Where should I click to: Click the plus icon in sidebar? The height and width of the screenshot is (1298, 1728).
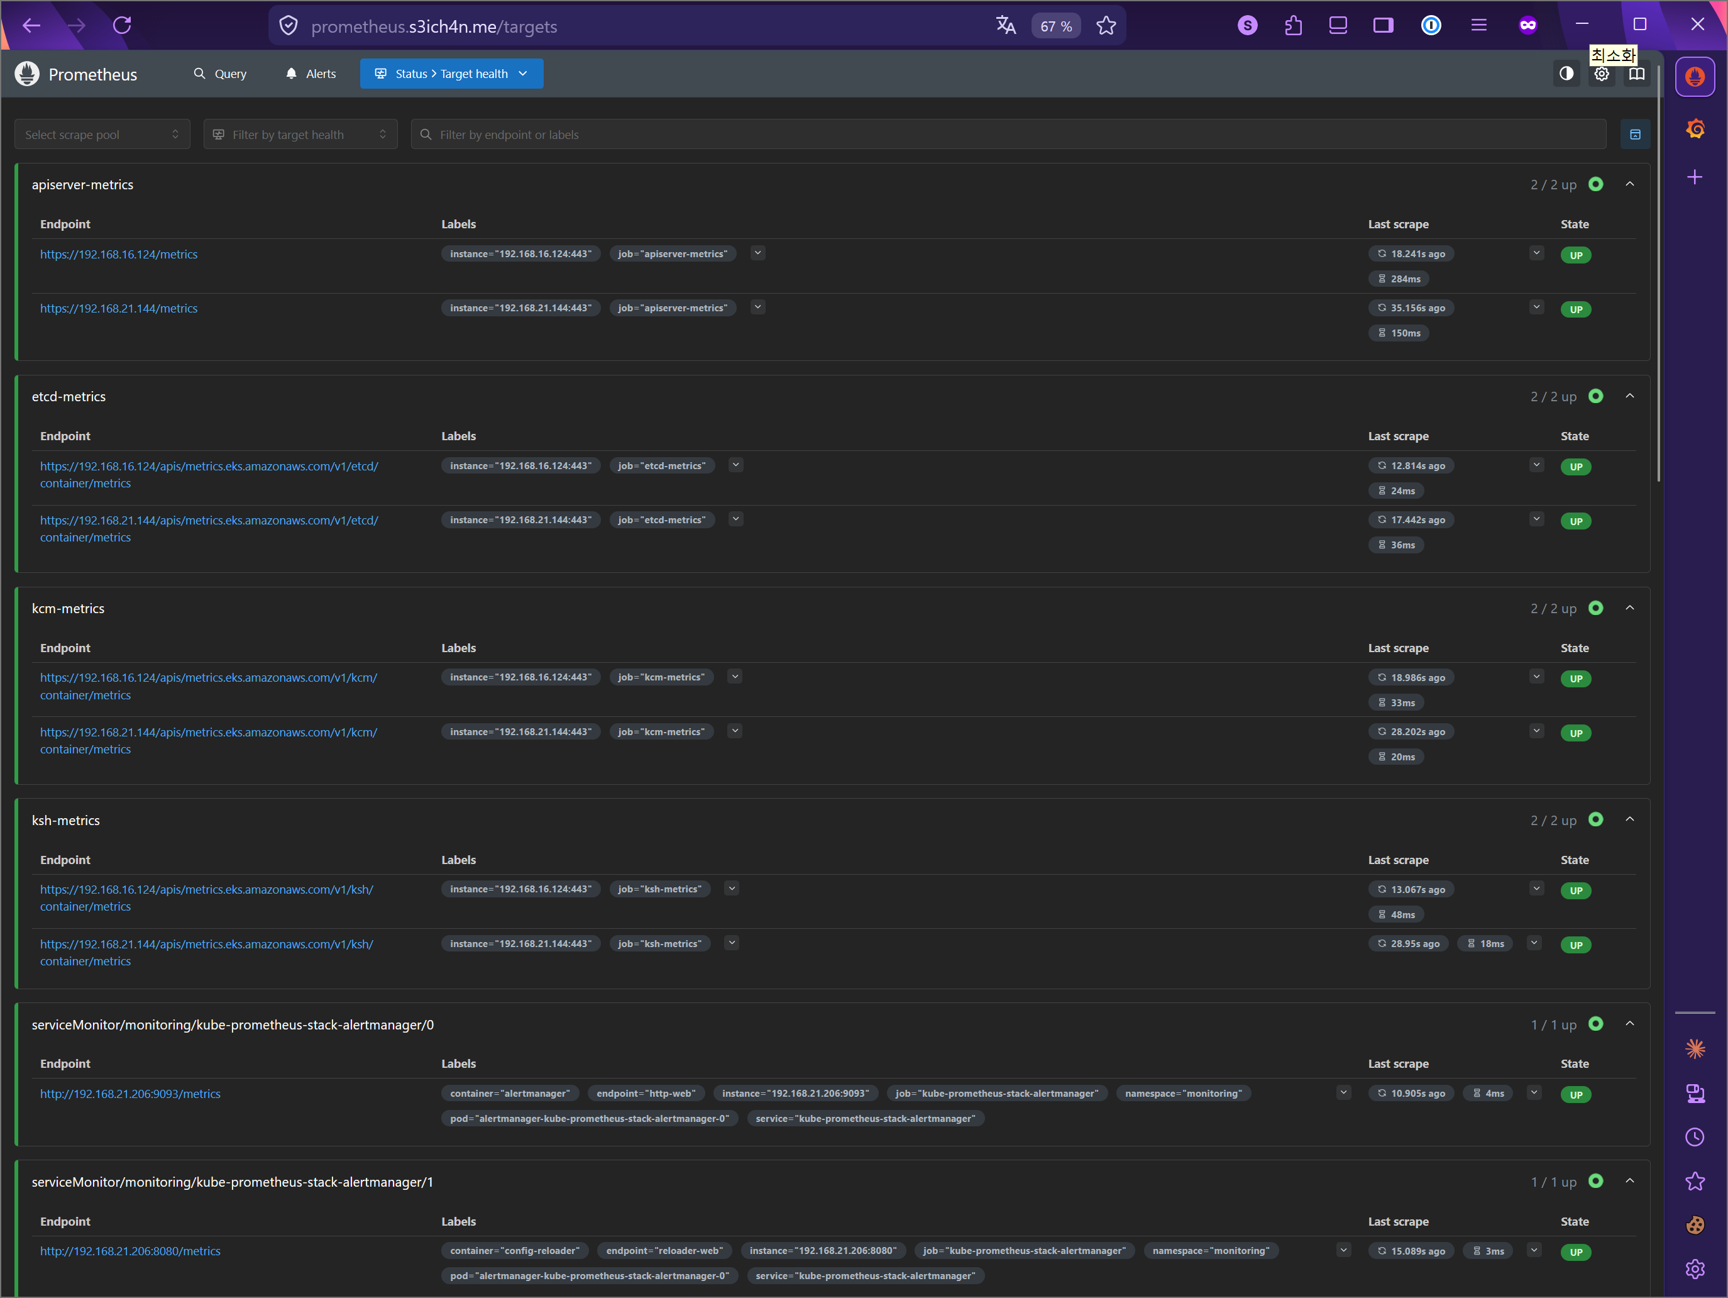(1695, 177)
